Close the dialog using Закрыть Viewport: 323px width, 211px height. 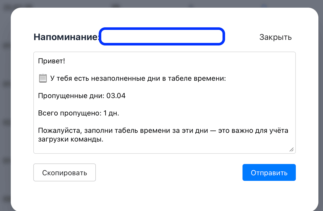pyautogui.click(x=276, y=37)
